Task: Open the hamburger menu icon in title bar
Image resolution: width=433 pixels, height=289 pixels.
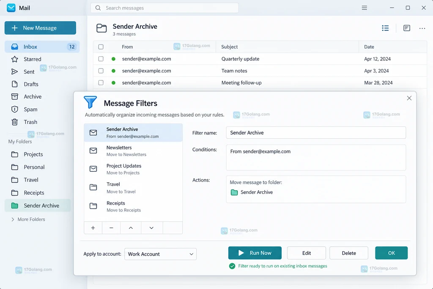Action: 364,8
